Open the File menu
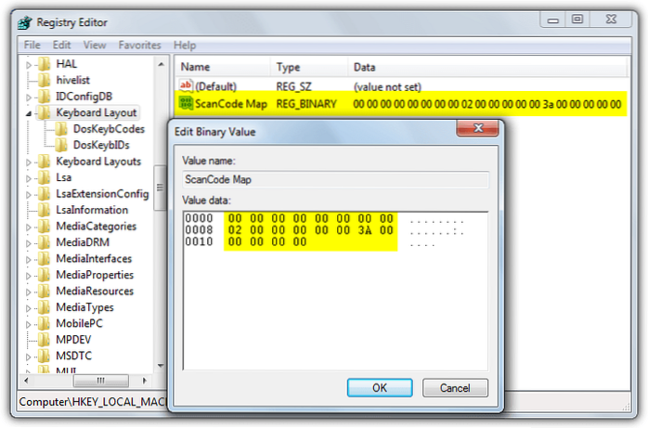 point(32,45)
